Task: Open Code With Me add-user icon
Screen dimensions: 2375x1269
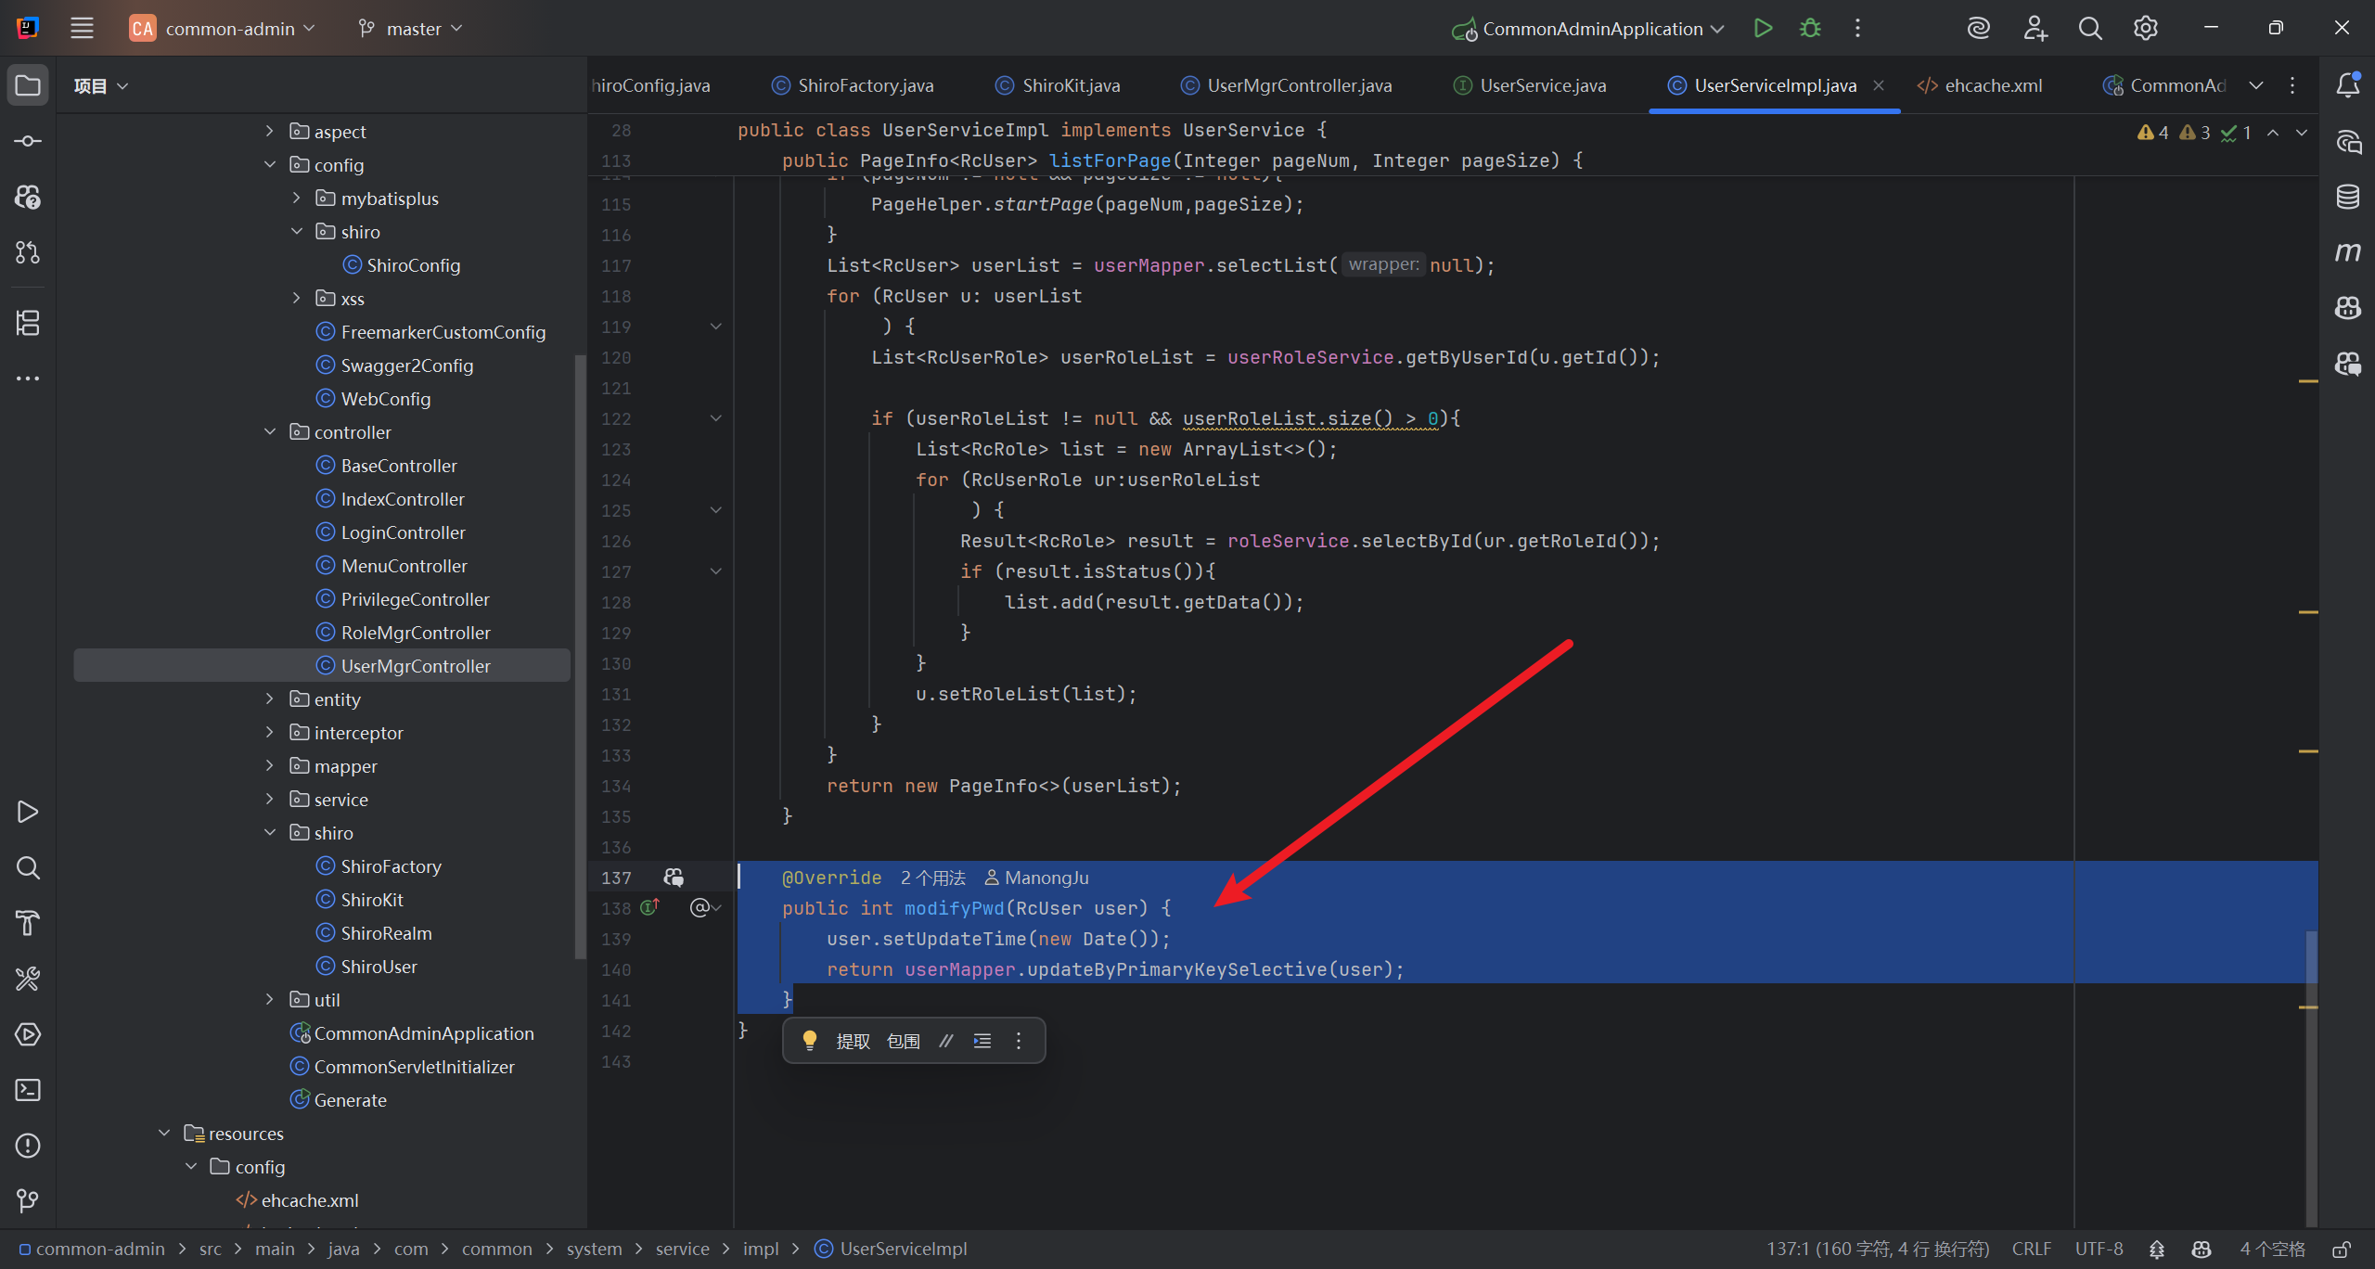Action: click(2035, 28)
